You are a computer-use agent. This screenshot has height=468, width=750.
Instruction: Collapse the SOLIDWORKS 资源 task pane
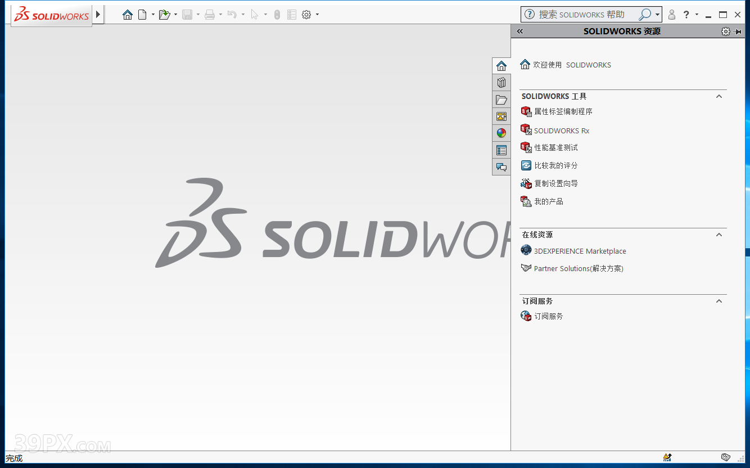519,31
